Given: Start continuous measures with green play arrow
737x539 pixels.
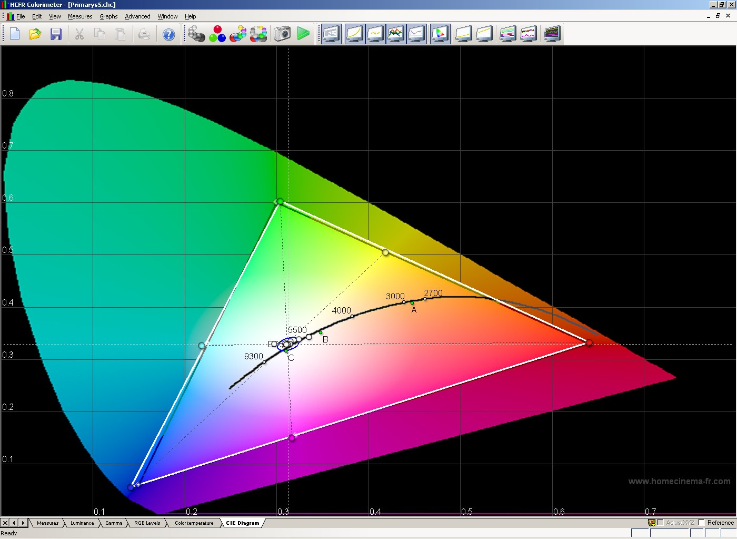Looking at the screenshot, I should (303, 34).
